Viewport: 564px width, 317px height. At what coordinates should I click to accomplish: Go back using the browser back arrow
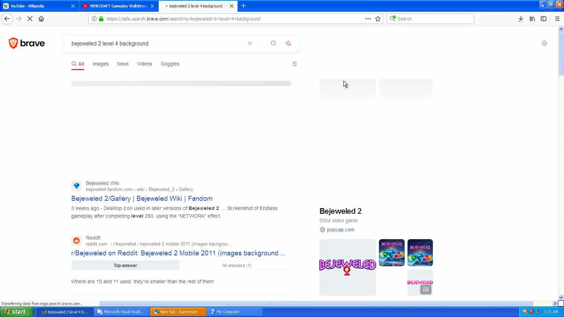[x=7, y=19]
